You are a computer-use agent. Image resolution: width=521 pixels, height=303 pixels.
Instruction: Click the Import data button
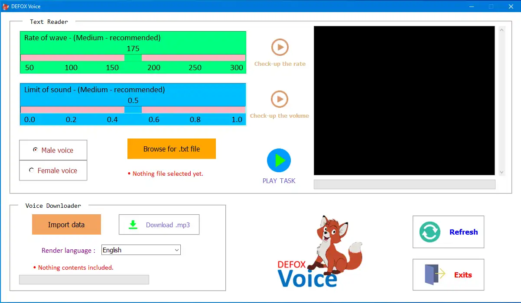click(66, 225)
